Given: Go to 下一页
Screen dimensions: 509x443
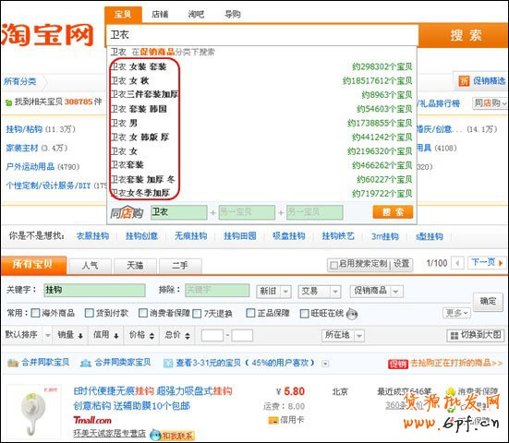Looking at the screenshot, I should 487,263.
